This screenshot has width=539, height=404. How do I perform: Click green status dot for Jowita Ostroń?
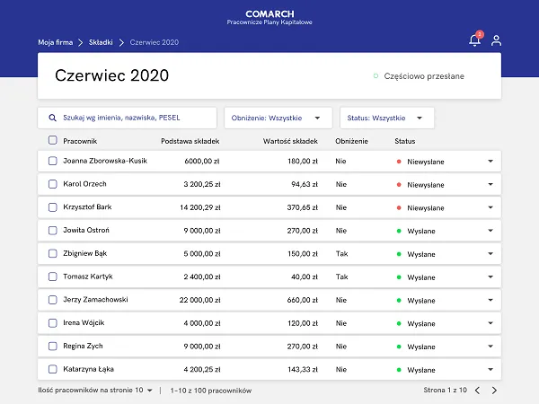click(x=399, y=231)
